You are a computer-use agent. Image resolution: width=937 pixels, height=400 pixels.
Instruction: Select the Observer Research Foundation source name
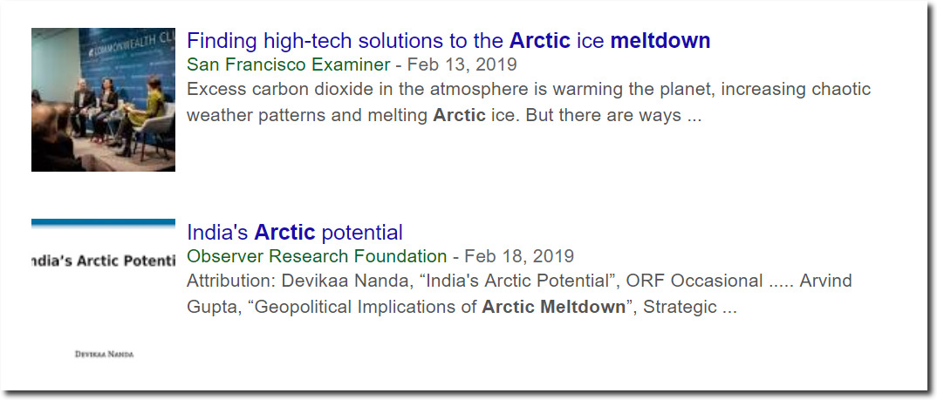tap(317, 256)
